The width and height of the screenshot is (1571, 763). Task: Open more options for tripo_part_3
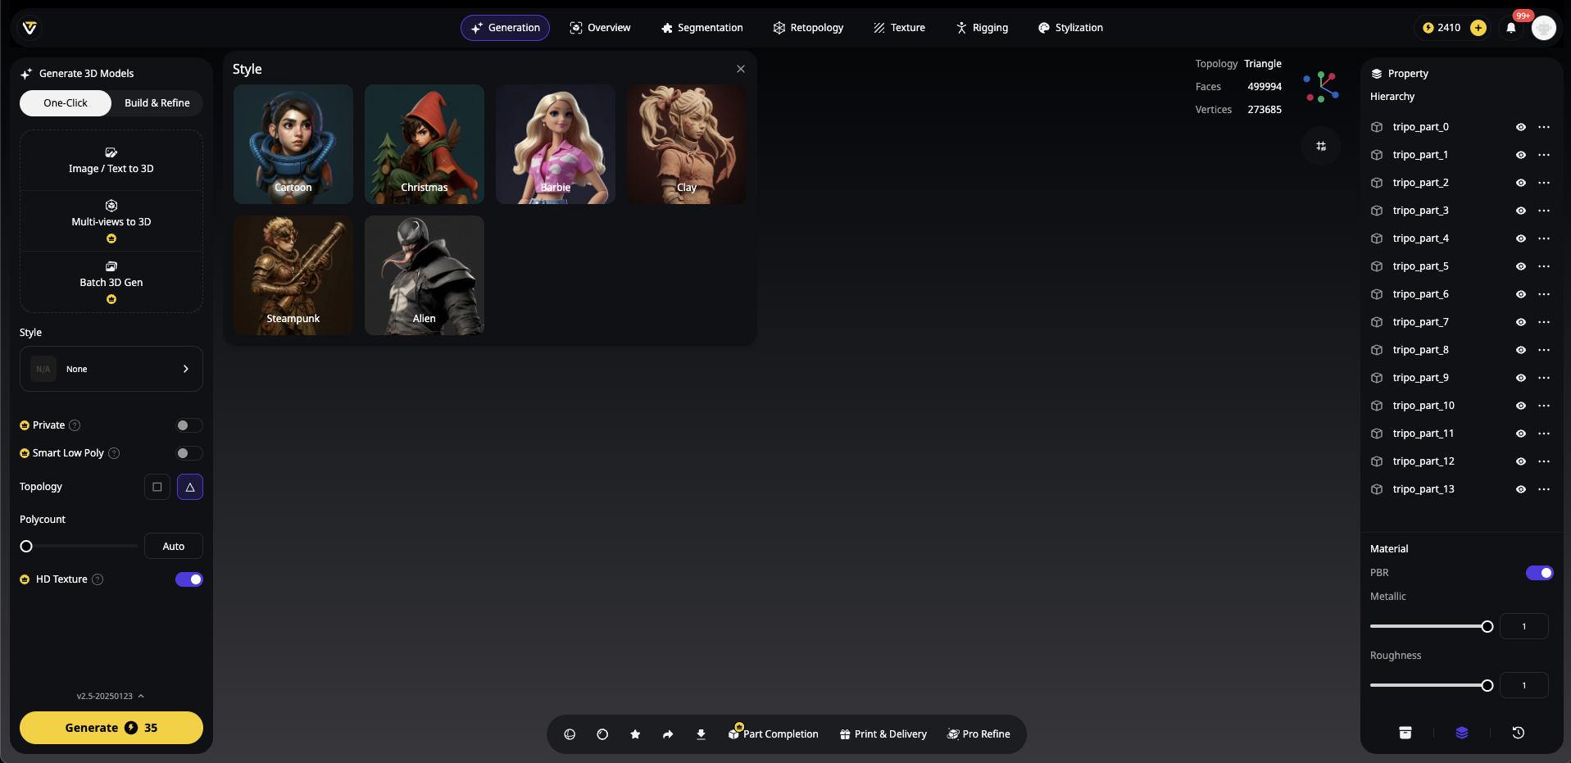[x=1544, y=211]
